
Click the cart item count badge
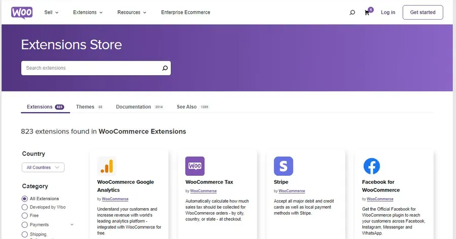coord(371,10)
